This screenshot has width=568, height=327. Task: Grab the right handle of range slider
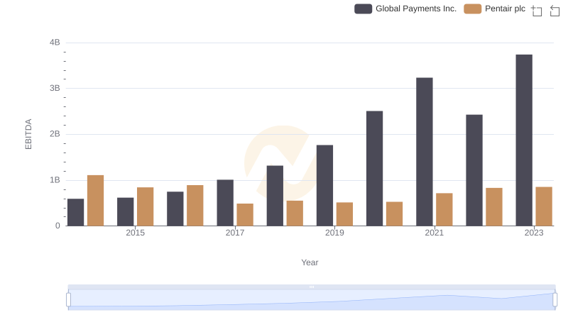[555, 299]
